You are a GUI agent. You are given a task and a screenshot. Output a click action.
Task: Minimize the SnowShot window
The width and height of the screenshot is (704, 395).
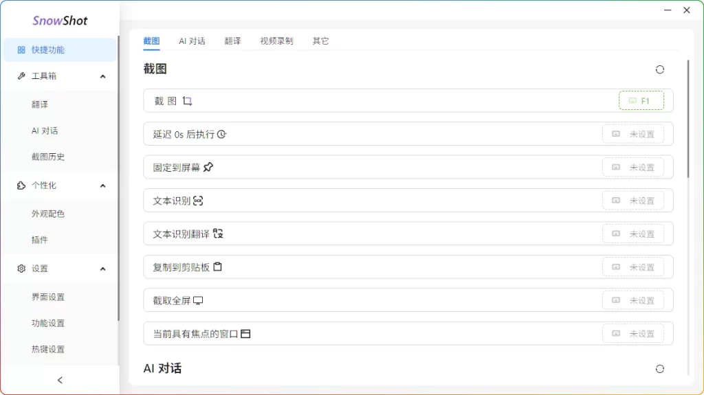coord(668,10)
